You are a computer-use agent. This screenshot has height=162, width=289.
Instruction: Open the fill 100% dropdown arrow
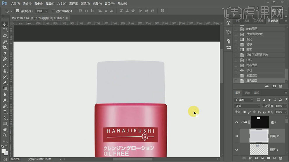coord(286,112)
